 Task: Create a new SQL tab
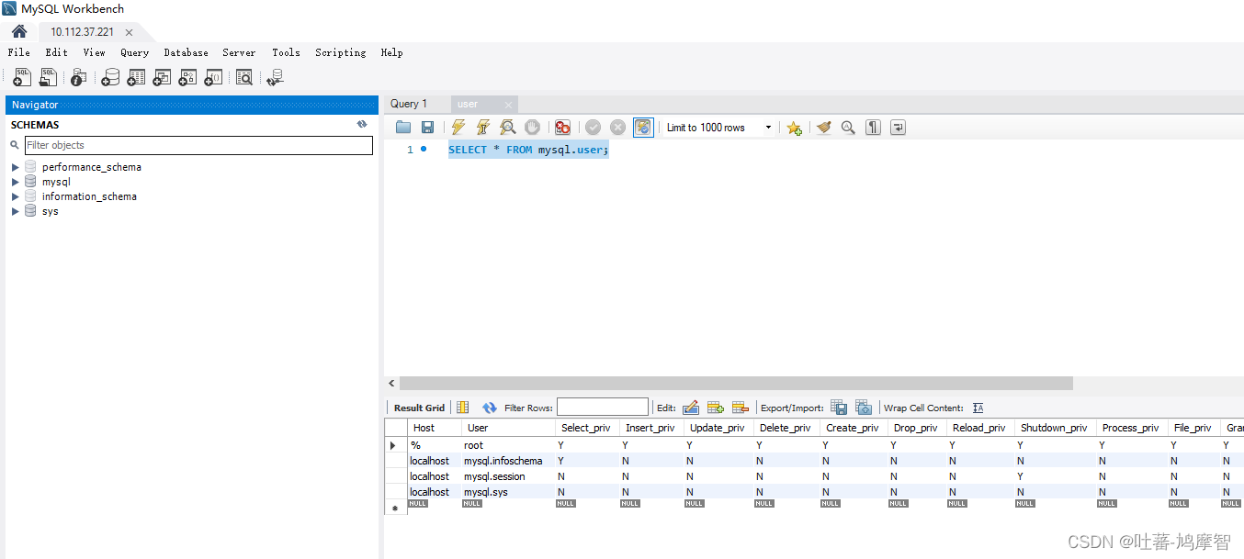[x=21, y=77]
